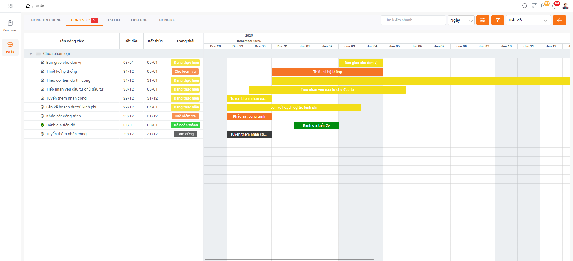Open the orange filter funnel button
This screenshot has width=573, height=261.
(x=497, y=20)
